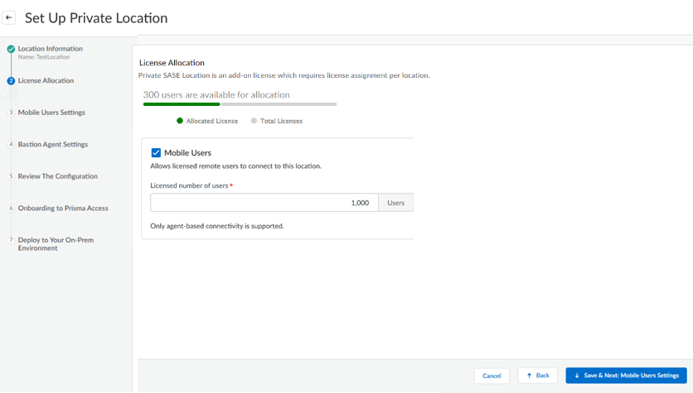Focus the Licensed number of users field

(264, 203)
